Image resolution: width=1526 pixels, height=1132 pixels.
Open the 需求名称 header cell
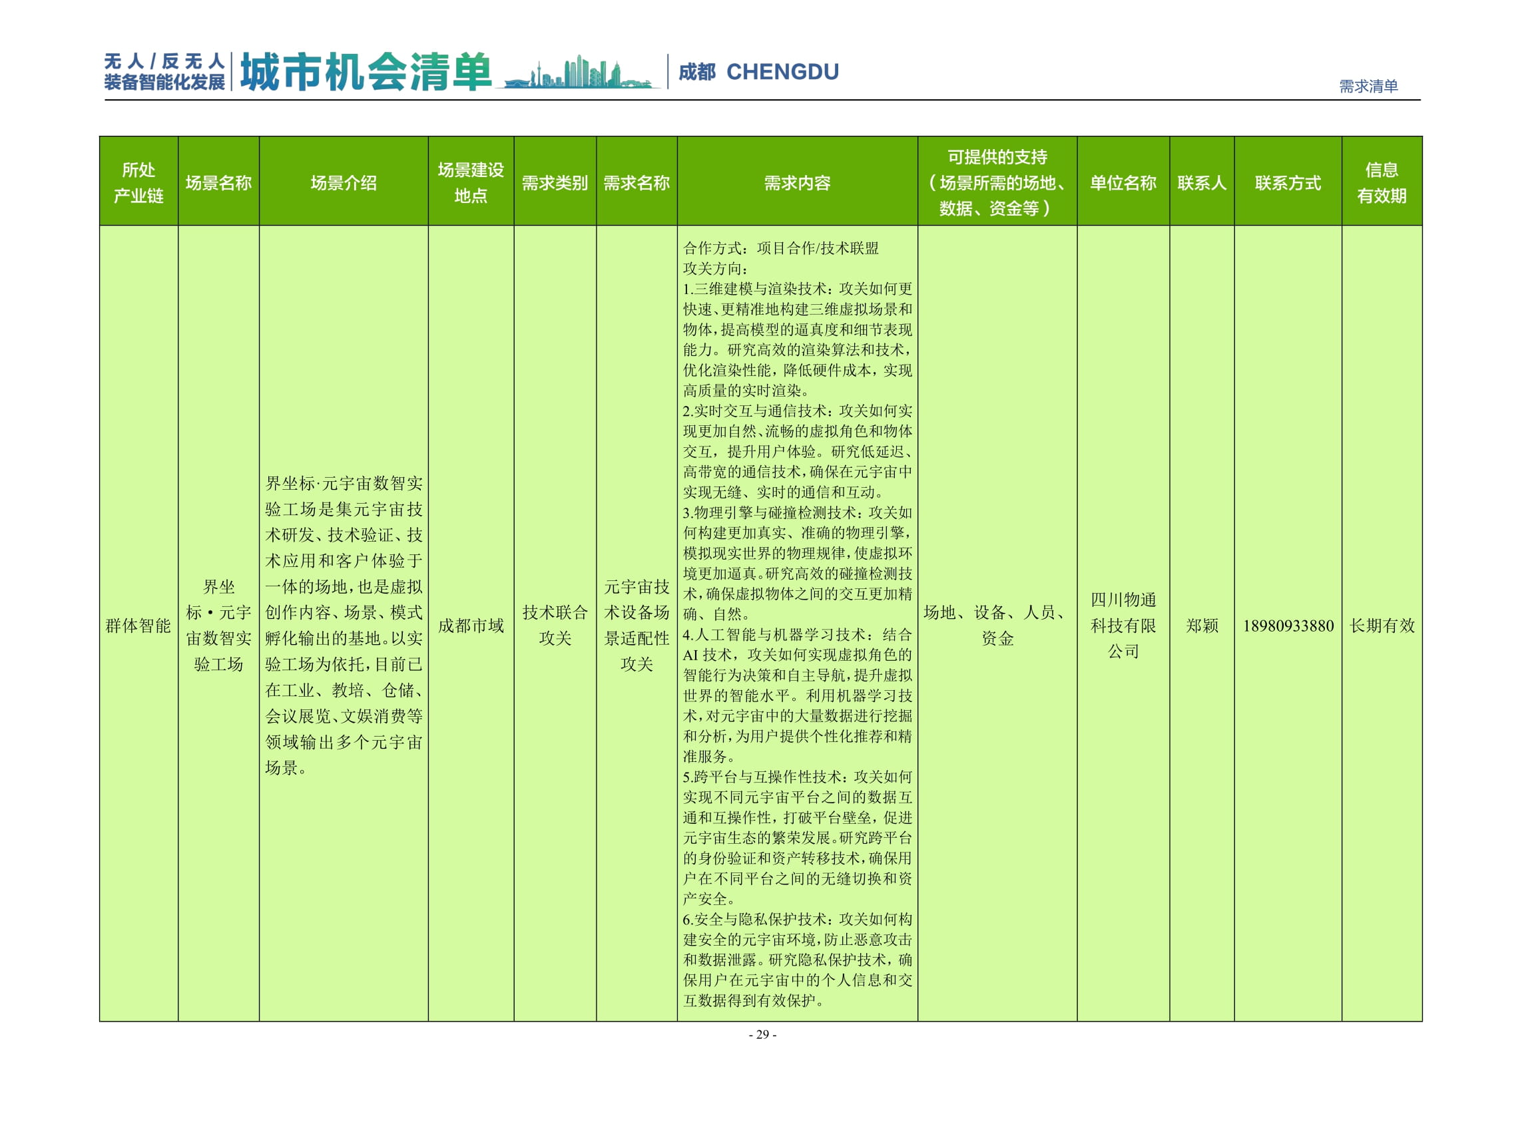coord(636,183)
